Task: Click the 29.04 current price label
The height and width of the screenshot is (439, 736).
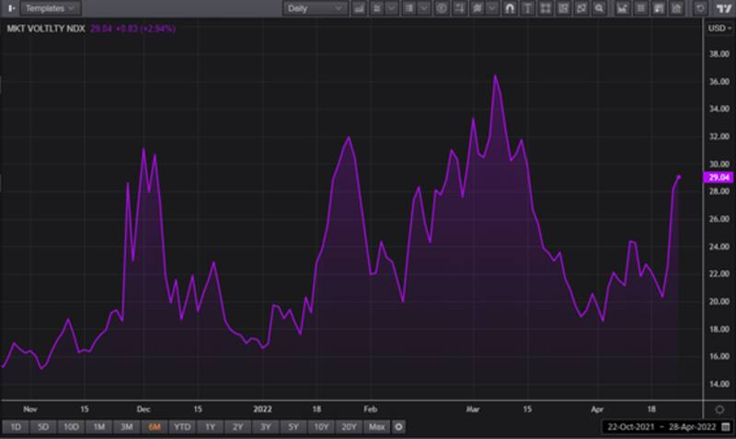Action: click(717, 178)
